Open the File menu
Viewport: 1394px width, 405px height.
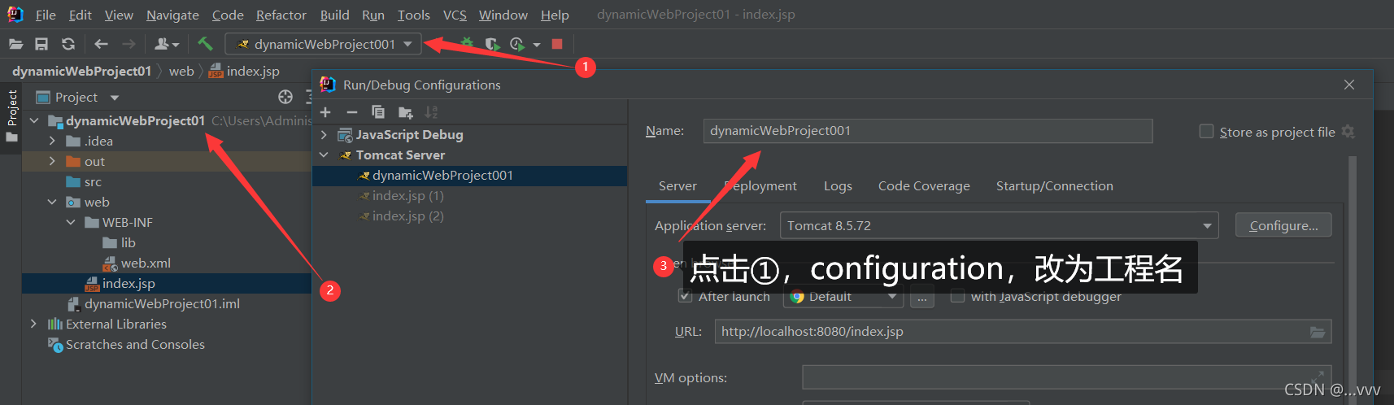tap(46, 15)
